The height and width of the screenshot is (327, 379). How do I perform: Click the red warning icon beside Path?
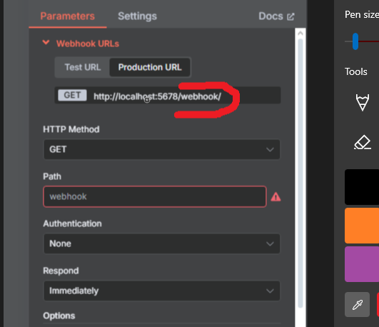276,196
